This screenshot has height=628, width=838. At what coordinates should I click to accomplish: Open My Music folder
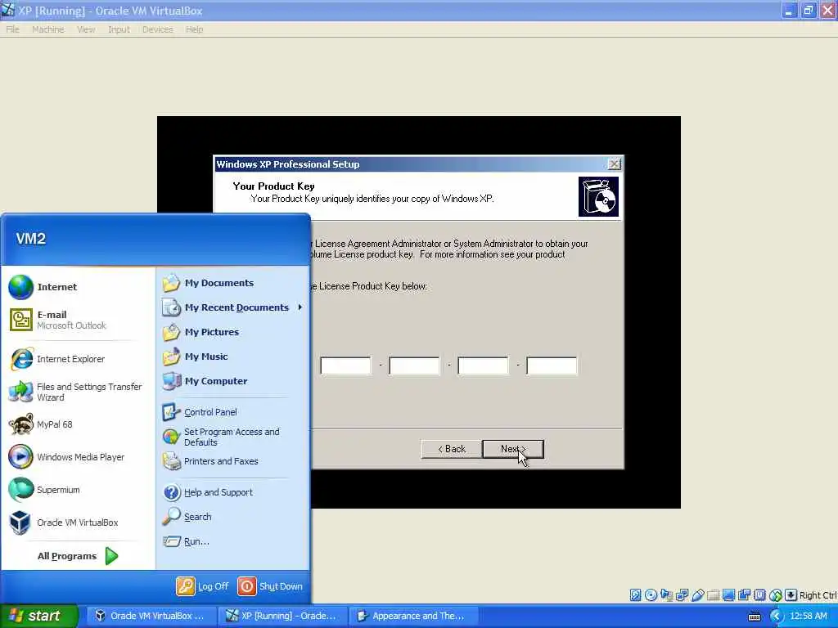(x=231, y=357)
